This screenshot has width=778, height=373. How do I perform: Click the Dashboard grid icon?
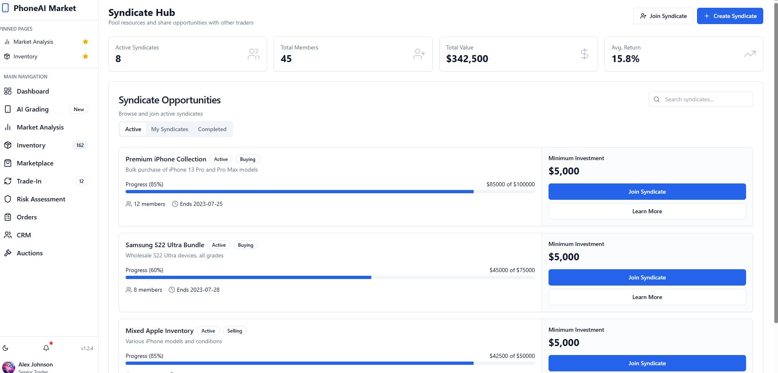point(8,91)
